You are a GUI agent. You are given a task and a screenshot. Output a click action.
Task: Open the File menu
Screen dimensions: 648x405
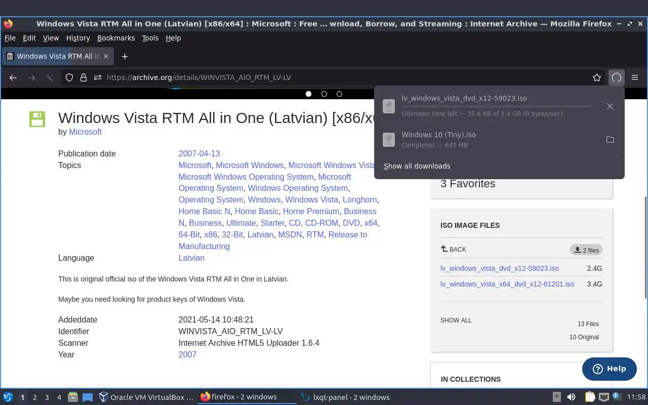tap(10, 38)
